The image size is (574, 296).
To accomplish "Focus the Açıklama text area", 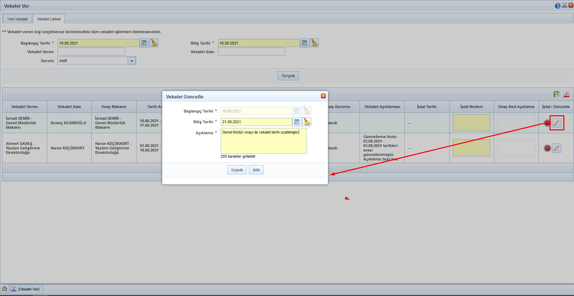I will pyautogui.click(x=263, y=141).
